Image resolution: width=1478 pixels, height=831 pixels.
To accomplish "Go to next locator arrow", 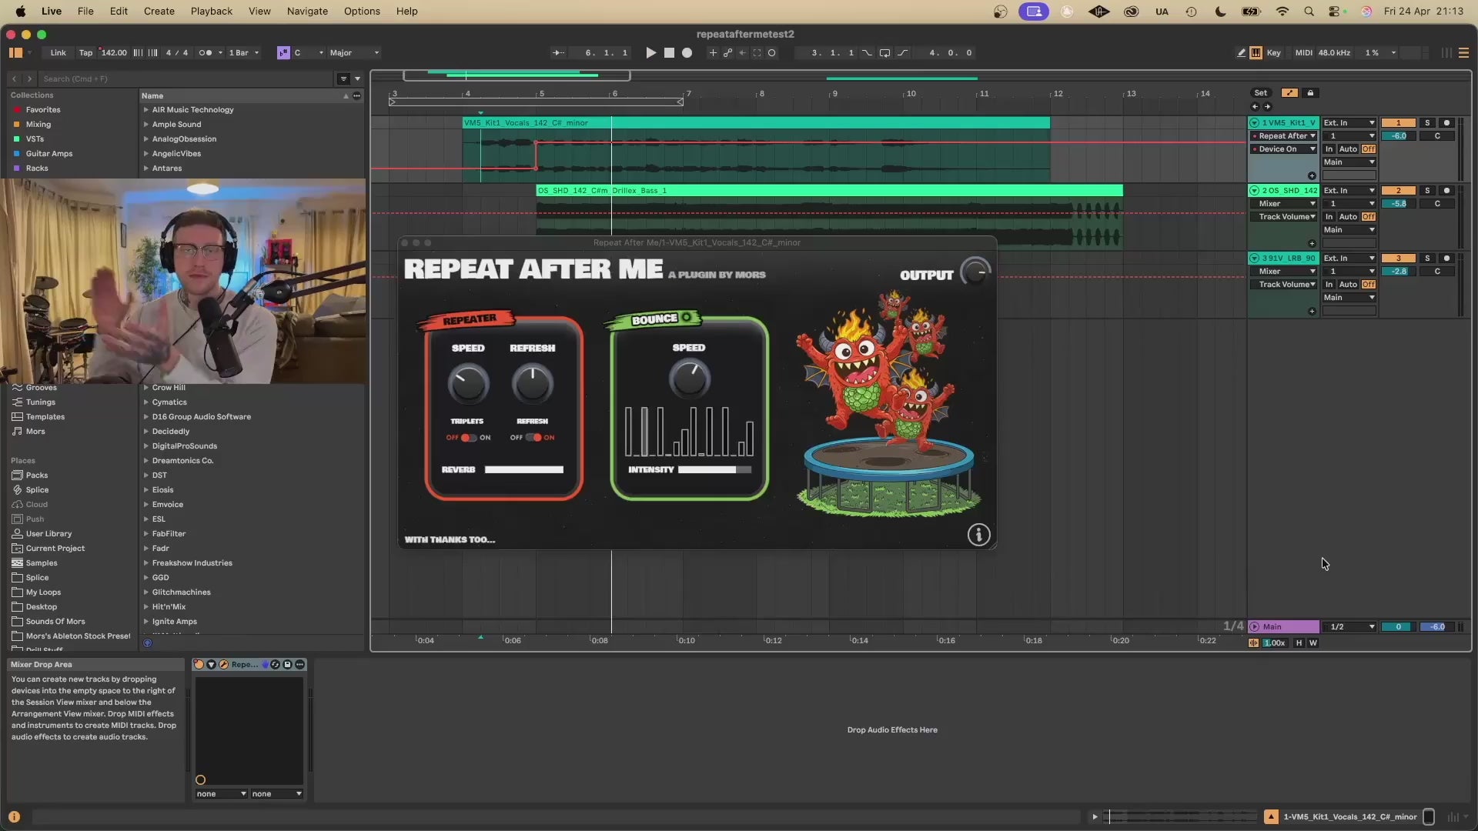I will [x=1267, y=107].
